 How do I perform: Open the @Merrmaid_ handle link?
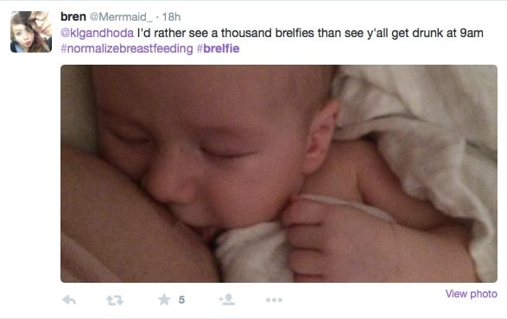point(121,16)
